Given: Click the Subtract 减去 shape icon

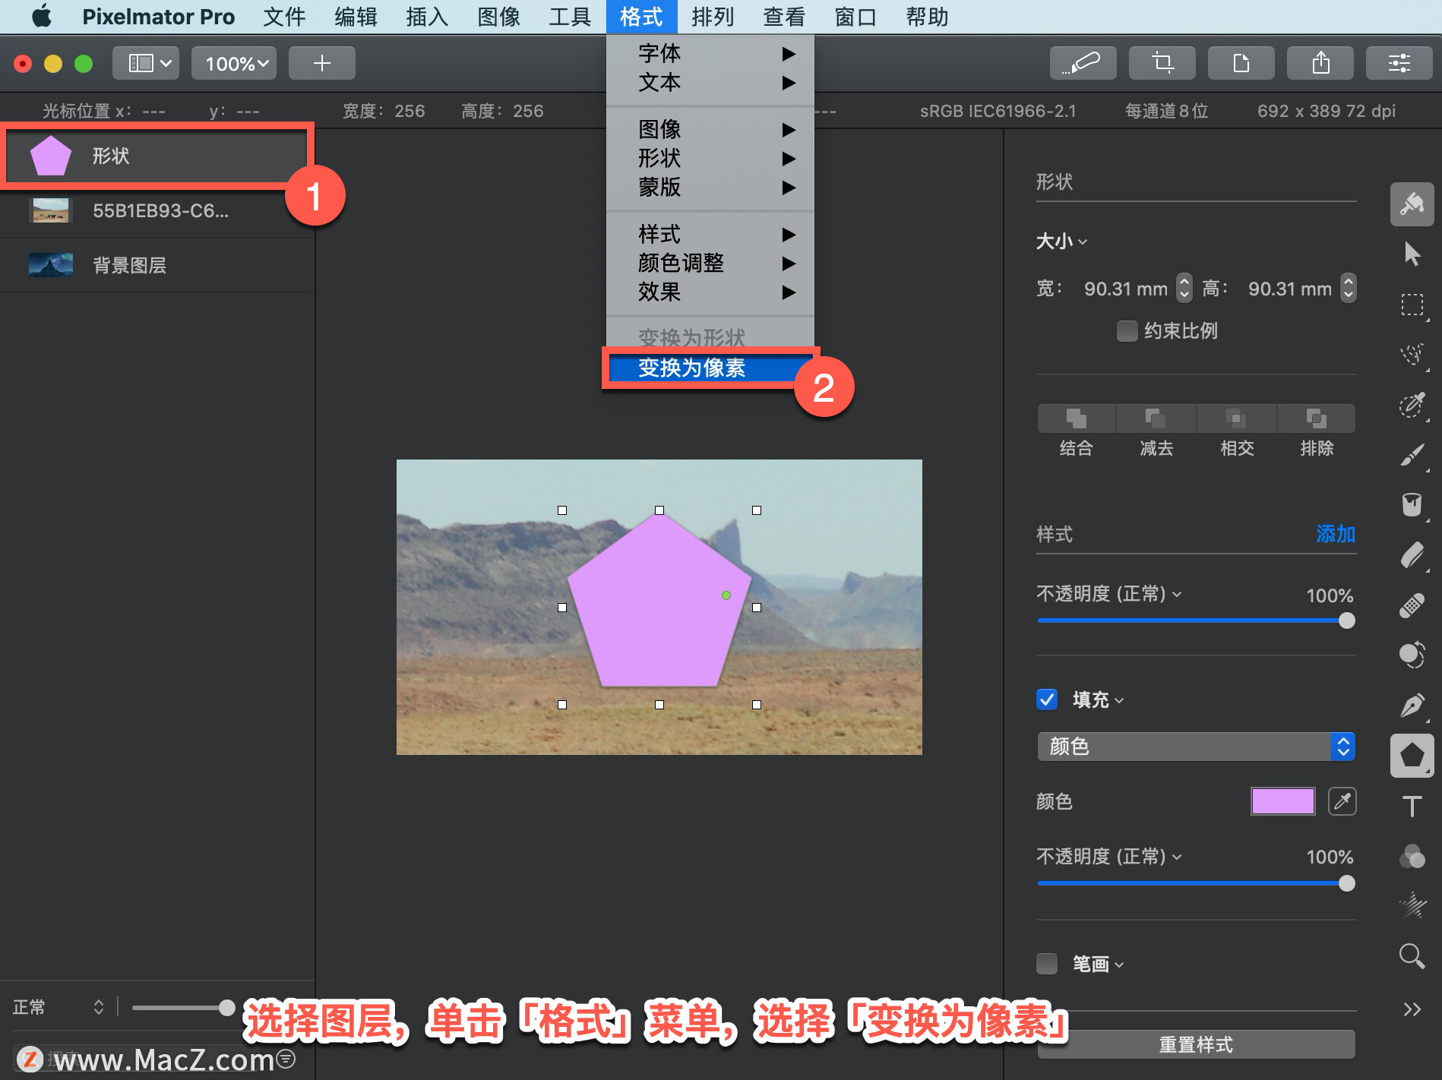Looking at the screenshot, I should click(1156, 418).
